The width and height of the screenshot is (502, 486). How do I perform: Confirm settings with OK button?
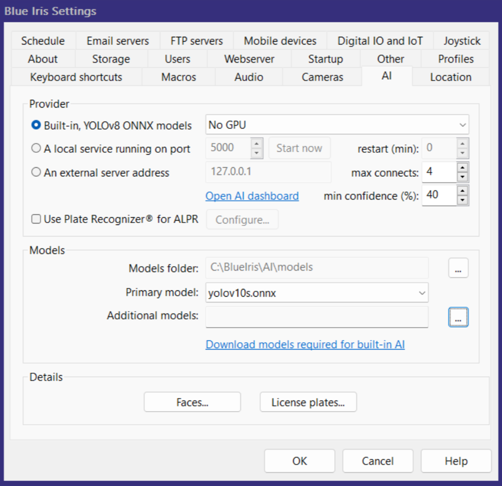[300, 461]
